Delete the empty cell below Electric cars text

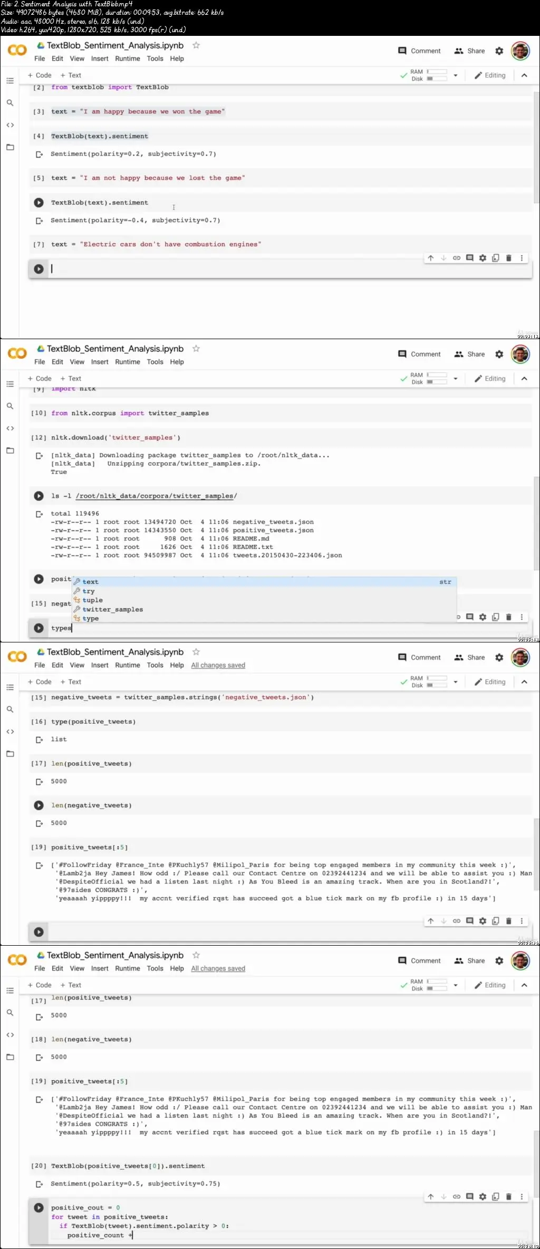click(509, 258)
